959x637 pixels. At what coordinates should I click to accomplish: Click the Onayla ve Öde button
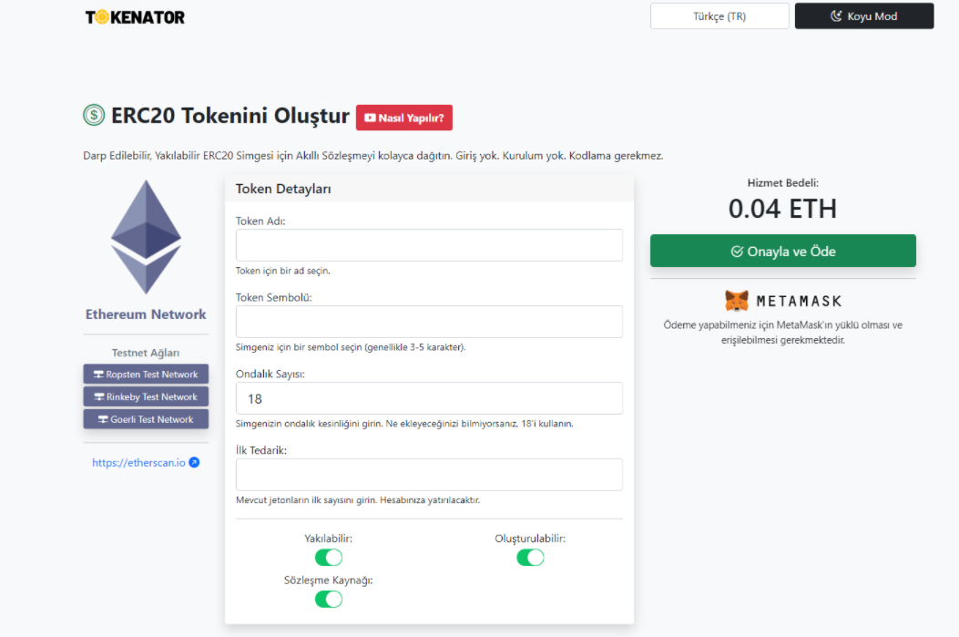[x=783, y=251]
